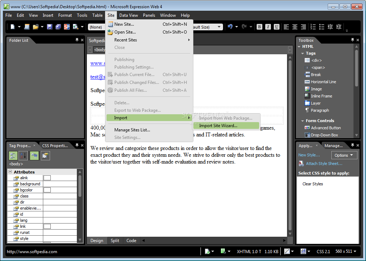Open the Options dropdown in Apply Styles

pos(344,155)
